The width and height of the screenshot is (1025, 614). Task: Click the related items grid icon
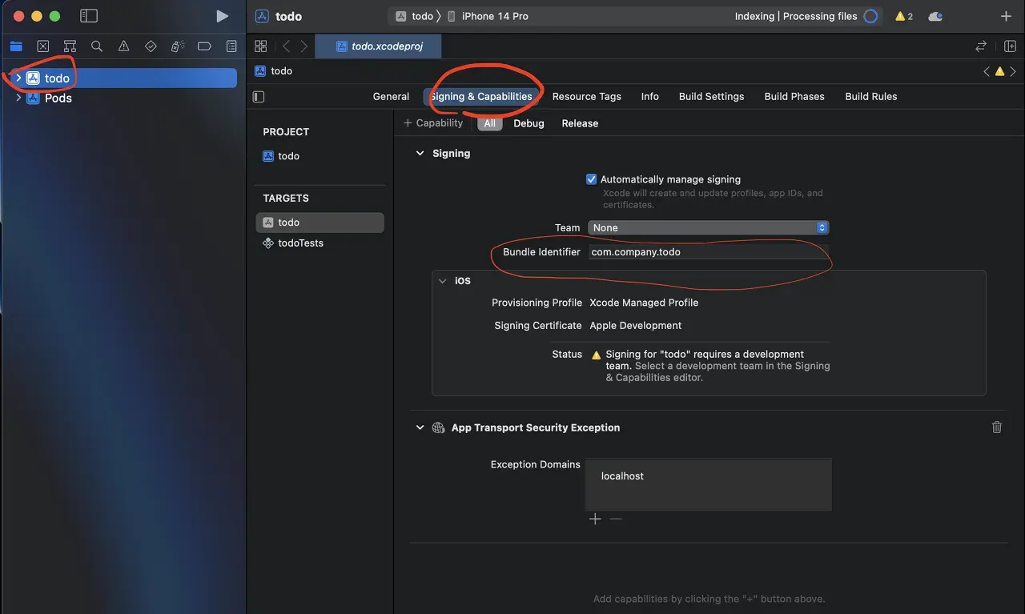[260, 46]
